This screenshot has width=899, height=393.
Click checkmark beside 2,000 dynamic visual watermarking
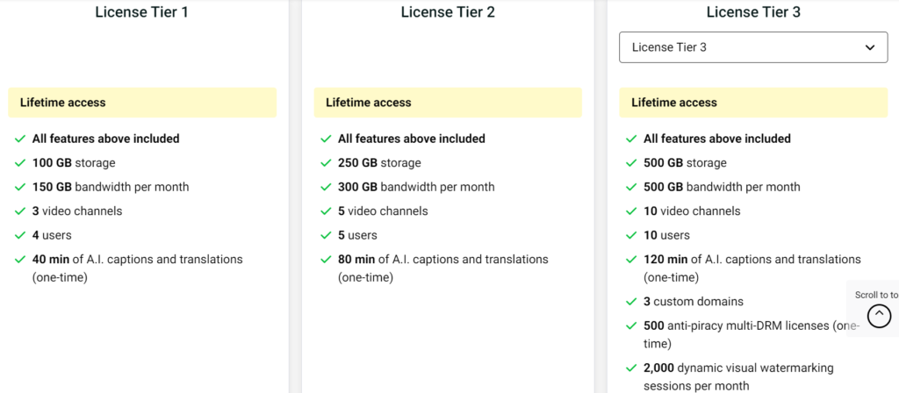tap(631, 368)
